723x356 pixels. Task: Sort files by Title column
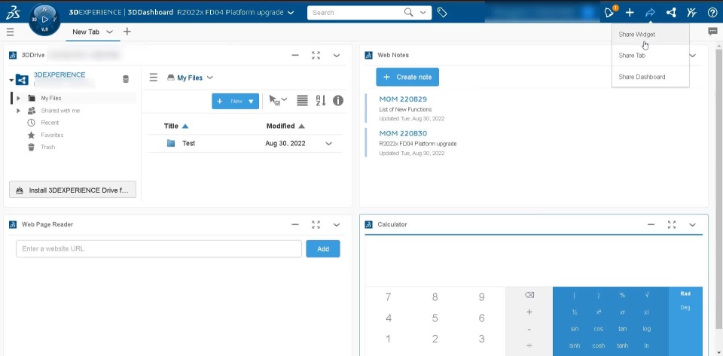(x=176, y=126)
